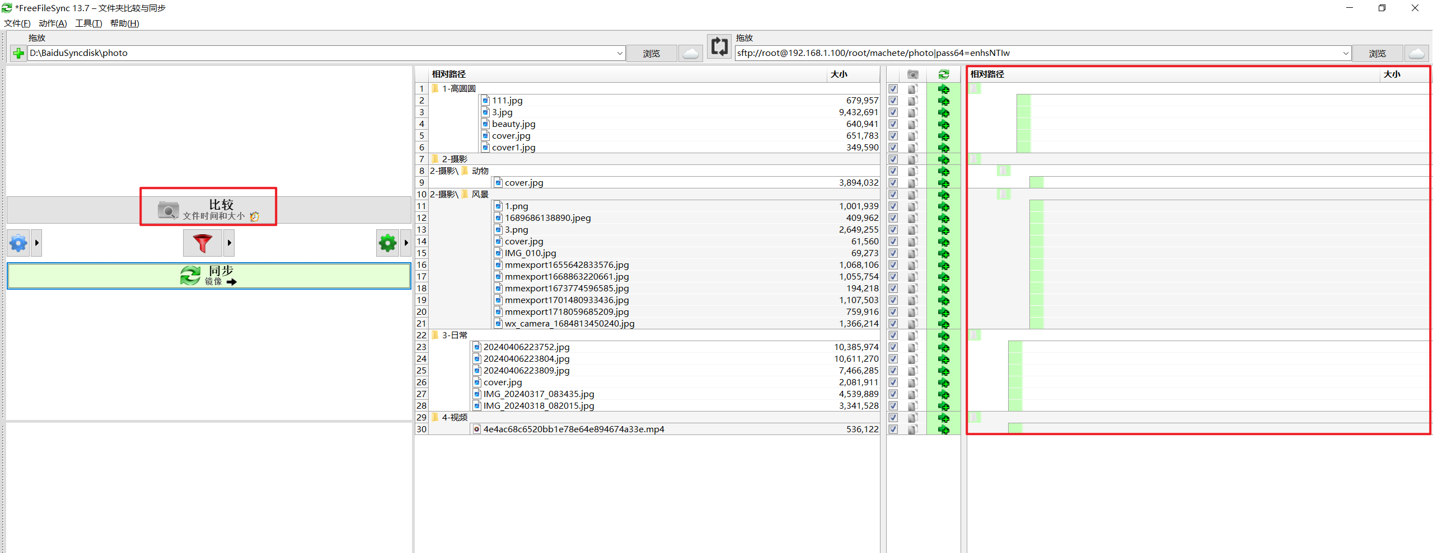Expand the synchronization settings arrow menu
Viewport: 1433px width, 553px height.
tap(406, 243)
